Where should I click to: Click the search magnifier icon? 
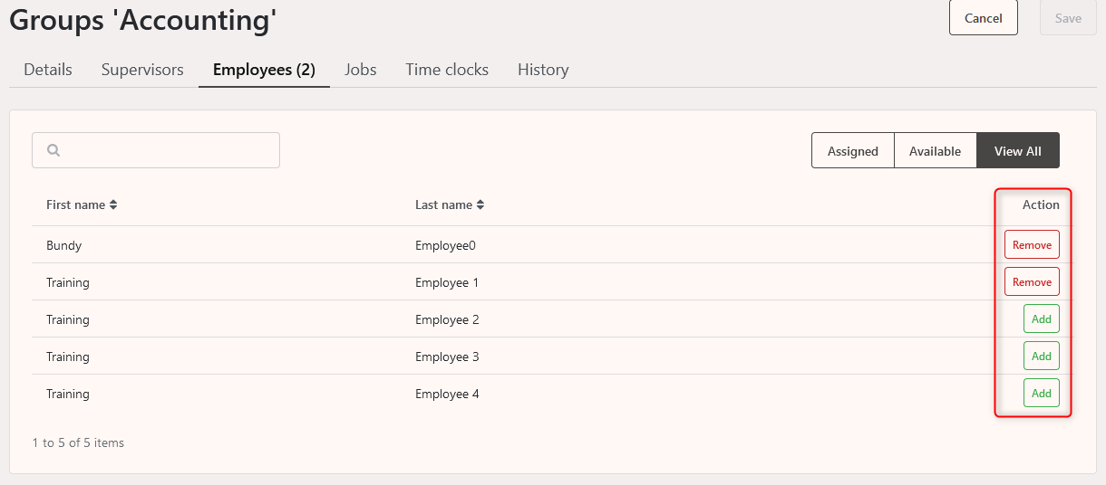[x=53, y=150]
